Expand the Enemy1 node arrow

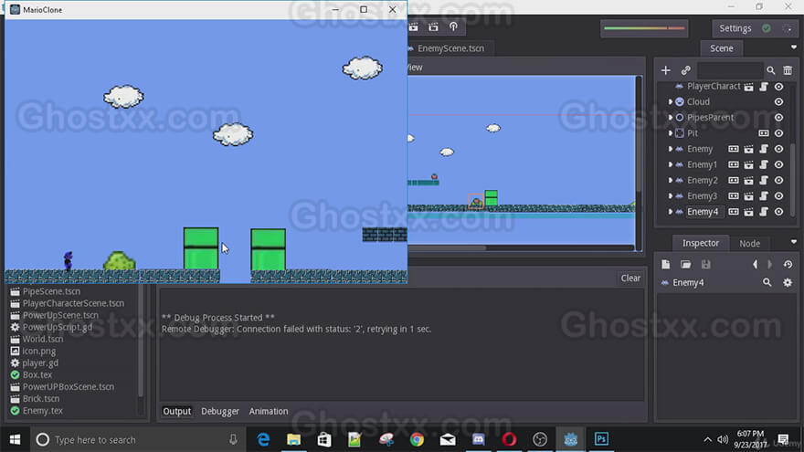[x=671, y=165]
